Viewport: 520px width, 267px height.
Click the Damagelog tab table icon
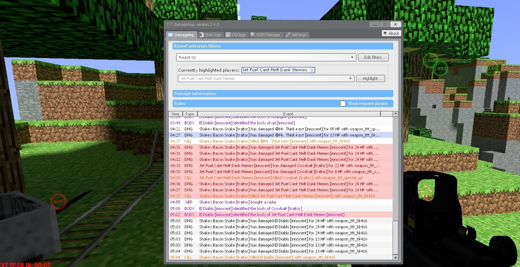171,35
